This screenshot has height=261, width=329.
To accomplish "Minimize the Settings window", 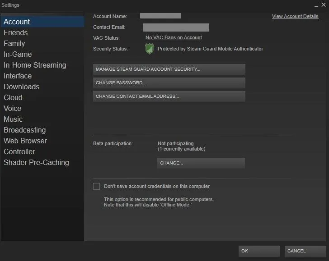I will (x=316, y=5).
